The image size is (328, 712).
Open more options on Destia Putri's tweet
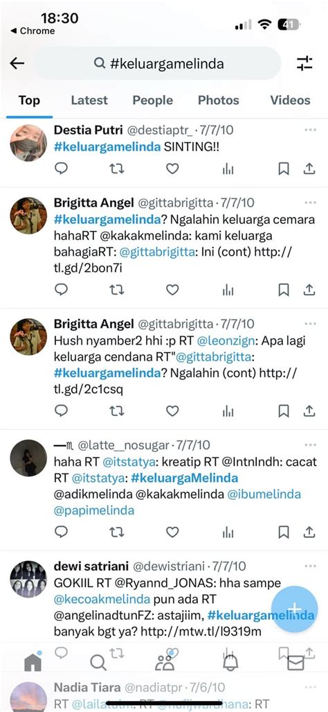point(310,130)
